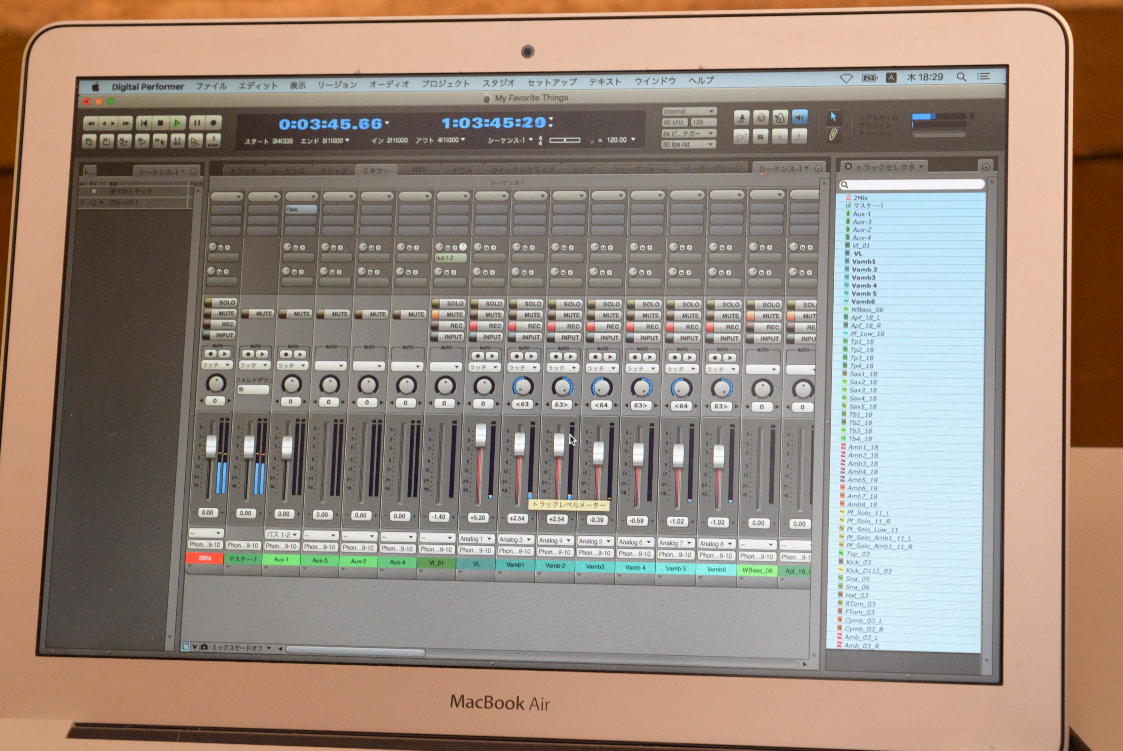
Task: Open the トラックセレクタ panel title dropdown
Action: pyautogui.click(x=890, y=167)
